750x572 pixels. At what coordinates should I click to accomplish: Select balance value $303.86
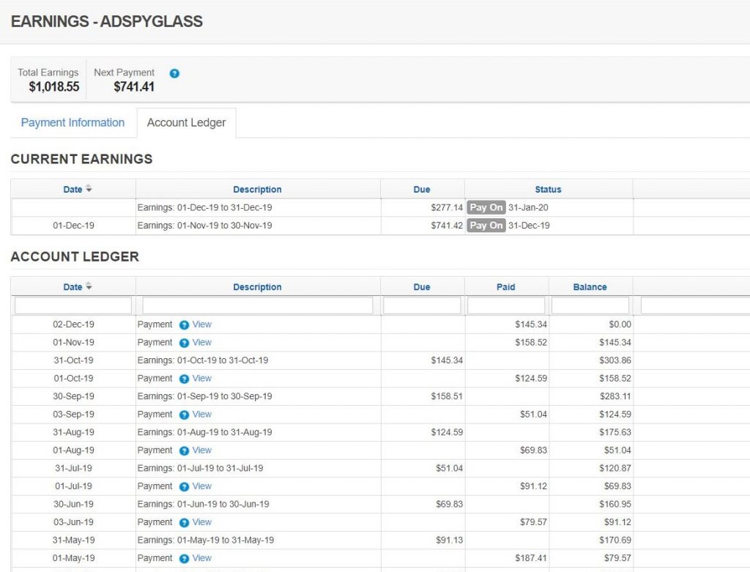615,360
